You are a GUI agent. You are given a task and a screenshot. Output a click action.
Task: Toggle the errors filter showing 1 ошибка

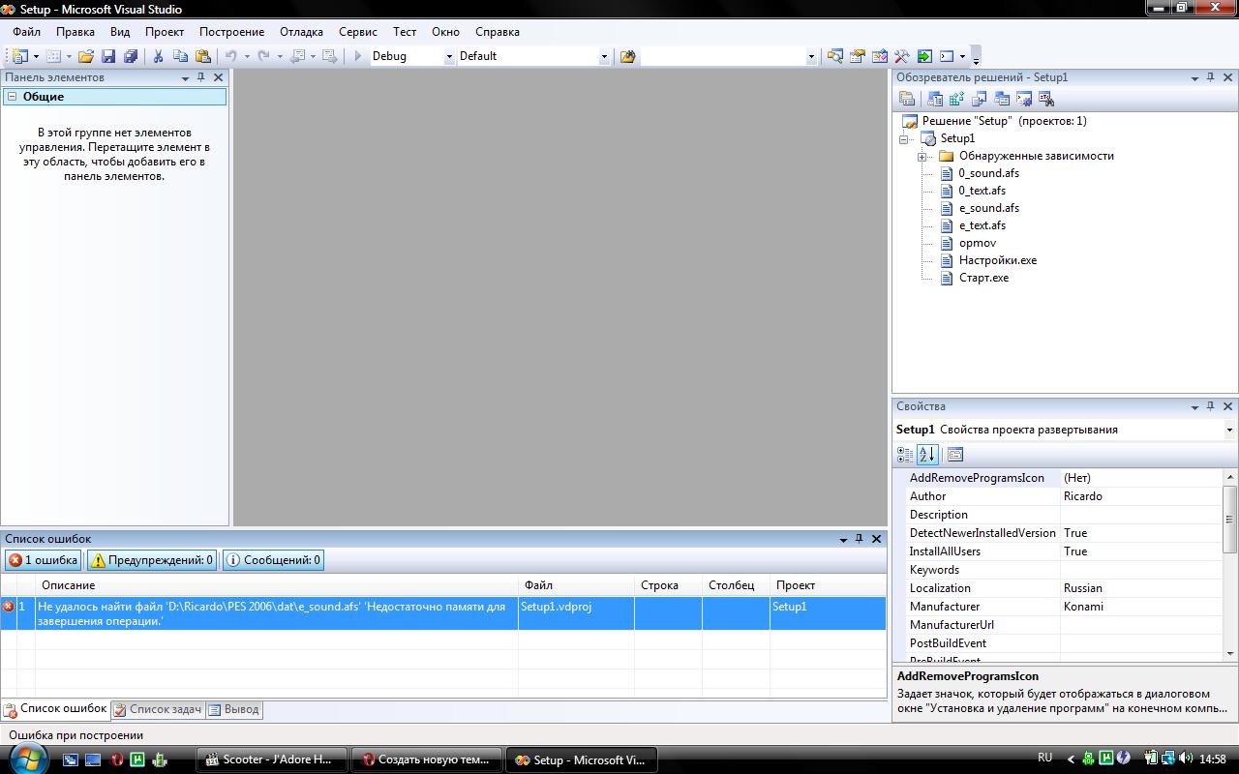[x=44, y=560]
